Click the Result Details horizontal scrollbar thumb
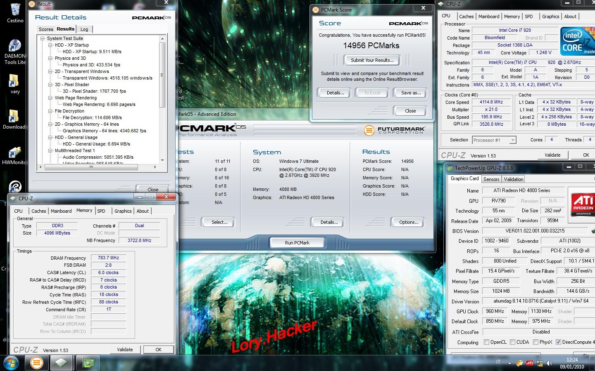 tap(91, 167)
